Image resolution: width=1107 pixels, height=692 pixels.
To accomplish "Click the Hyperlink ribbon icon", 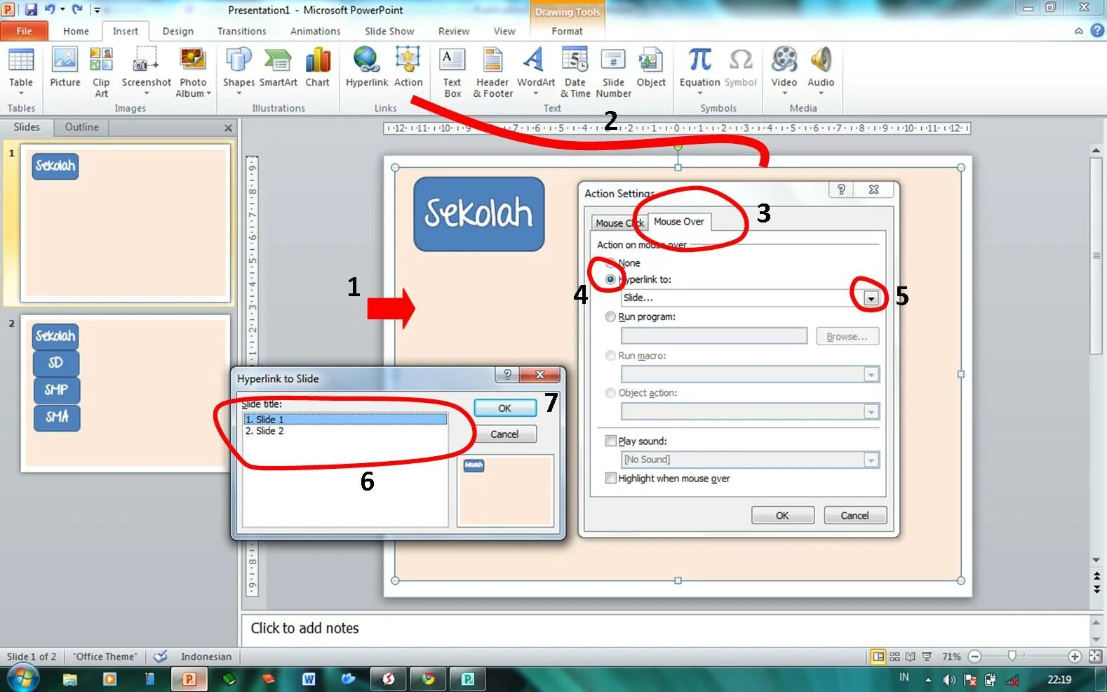I will (x=366, y=67).
